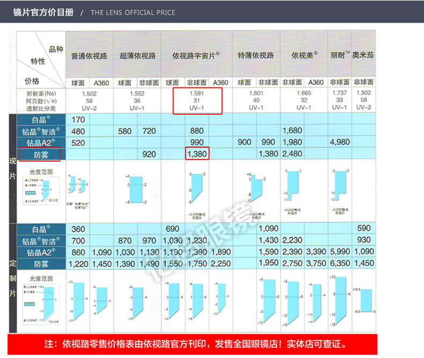Click 光度范围 legend diagram in 定制片 section
The height and width of the screenshot is (358, 424).
(41, 304)
